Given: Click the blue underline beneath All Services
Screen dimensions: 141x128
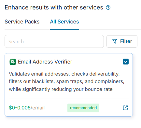Looking at the screenshot, I should coord(64,29).
